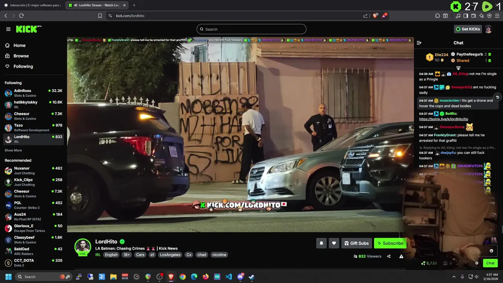Open Brave VPN shield icon
Screen dimensions: 503x283
(489, 16)
